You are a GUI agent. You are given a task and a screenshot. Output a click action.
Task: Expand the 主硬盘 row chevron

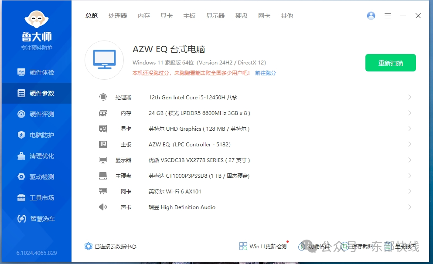coord(410,176)
